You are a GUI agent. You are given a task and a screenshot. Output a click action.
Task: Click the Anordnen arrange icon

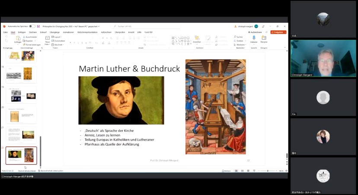coord(197,38)
